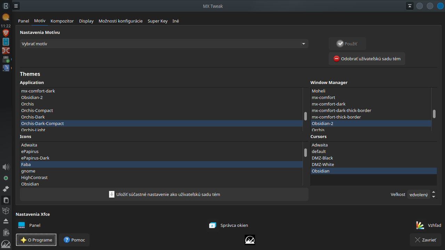Select Obsidian in the Cursors list
Image resolution: width=445 pixels, height=250 pixels.
point(374,171)
